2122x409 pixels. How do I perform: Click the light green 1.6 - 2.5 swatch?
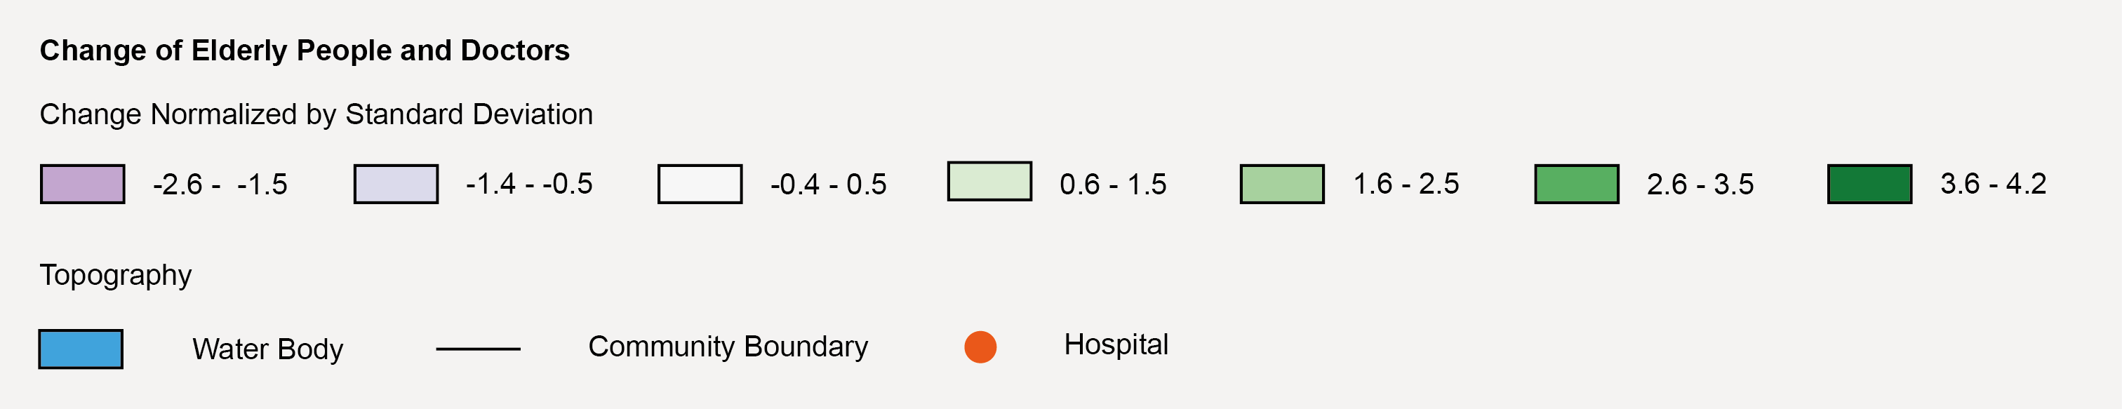coord(1282,184)
